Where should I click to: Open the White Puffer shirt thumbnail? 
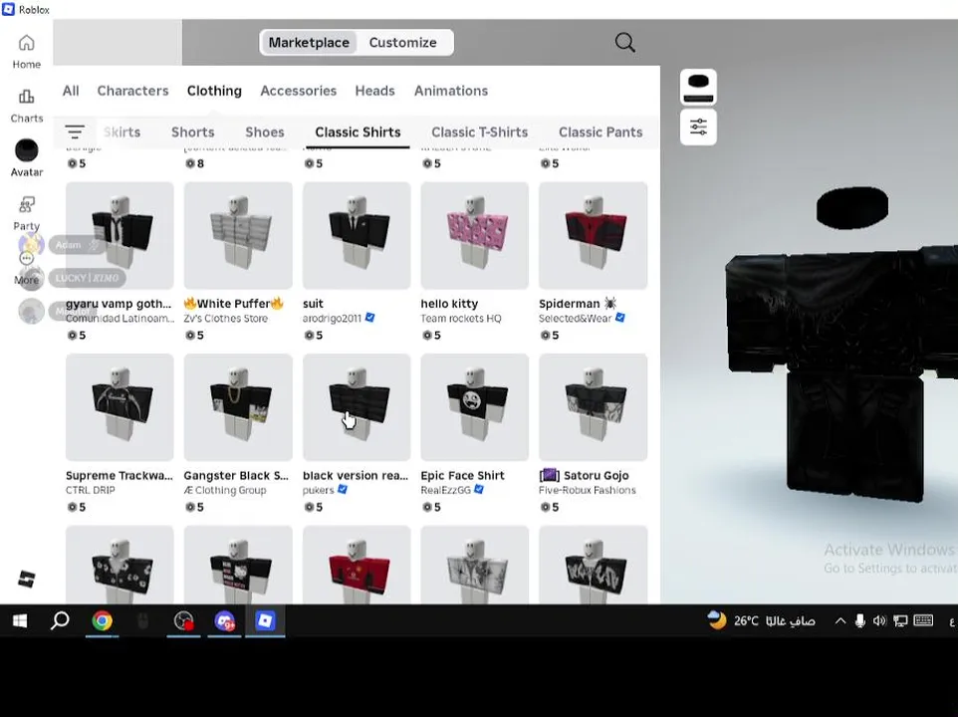(x=238, y=235)
